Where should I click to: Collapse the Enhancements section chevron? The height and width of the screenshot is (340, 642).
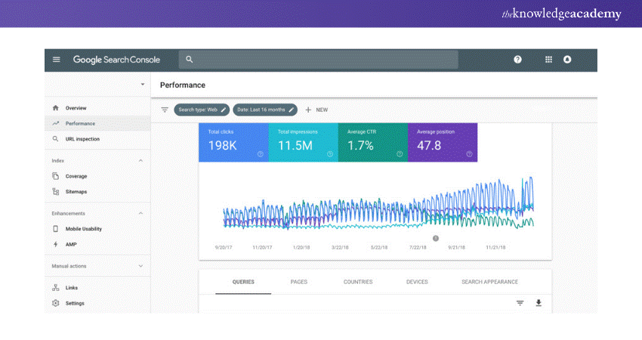(140, 213)
